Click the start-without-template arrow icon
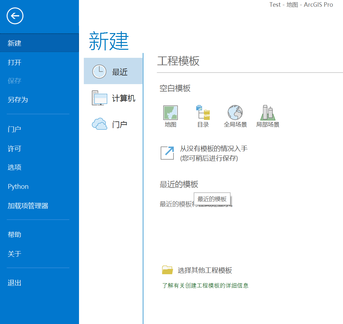The height and width of the screenshot is (324, 343). pyautogui.click(x=167, y=153)
